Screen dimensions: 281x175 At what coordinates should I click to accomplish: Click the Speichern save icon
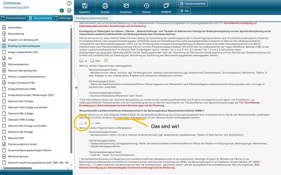[85, 6]
